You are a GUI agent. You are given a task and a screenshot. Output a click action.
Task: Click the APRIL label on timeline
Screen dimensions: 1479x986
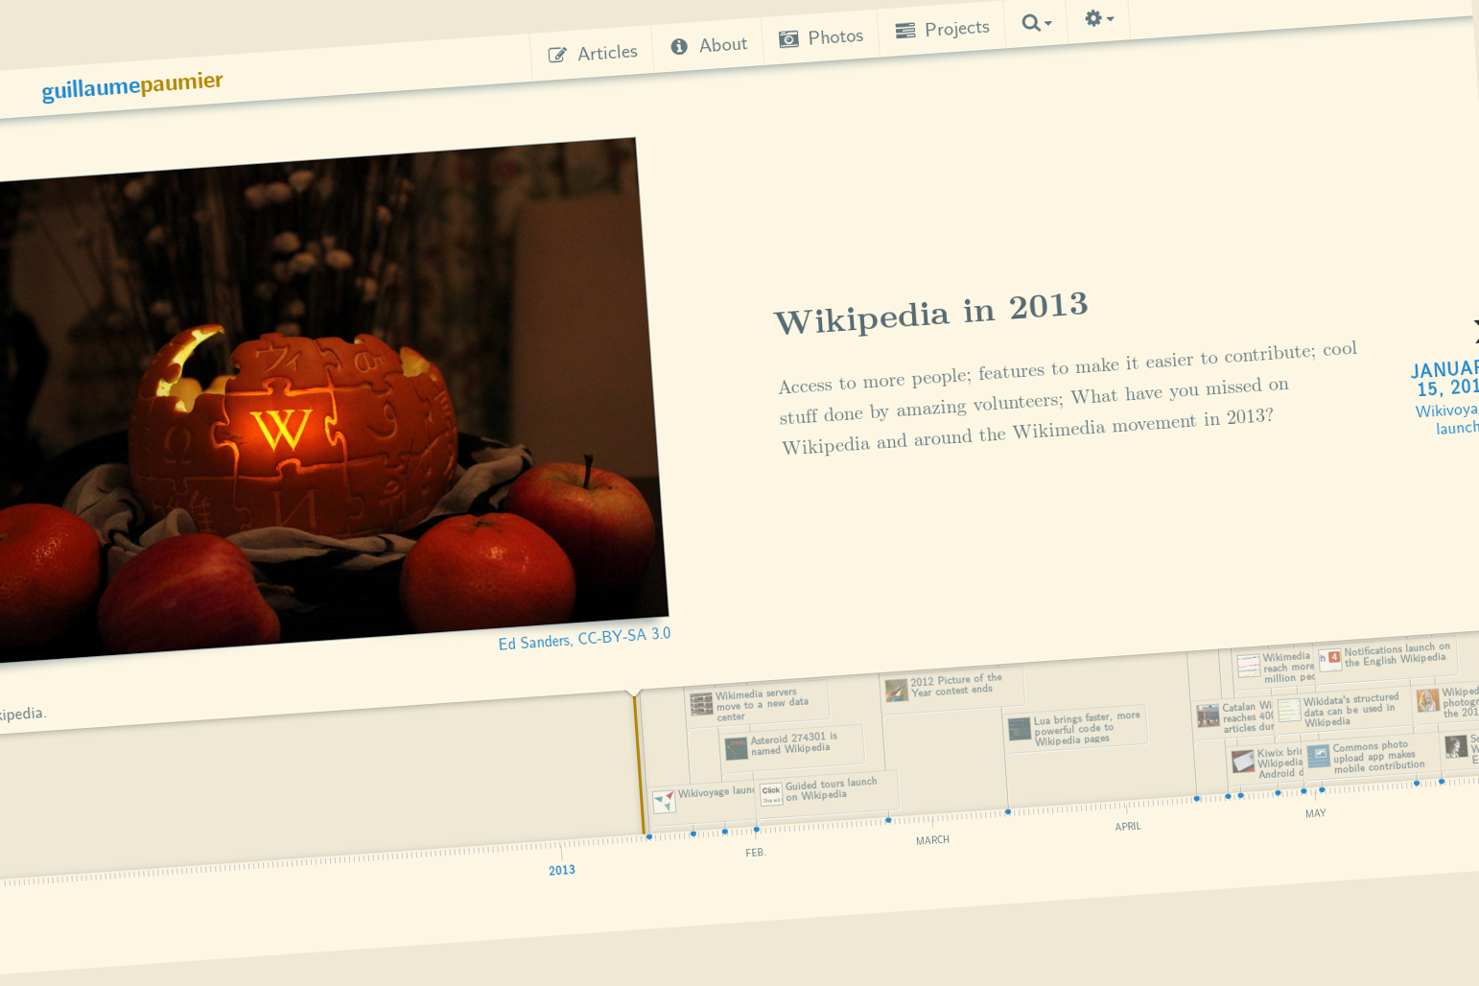pos(1128,827)
